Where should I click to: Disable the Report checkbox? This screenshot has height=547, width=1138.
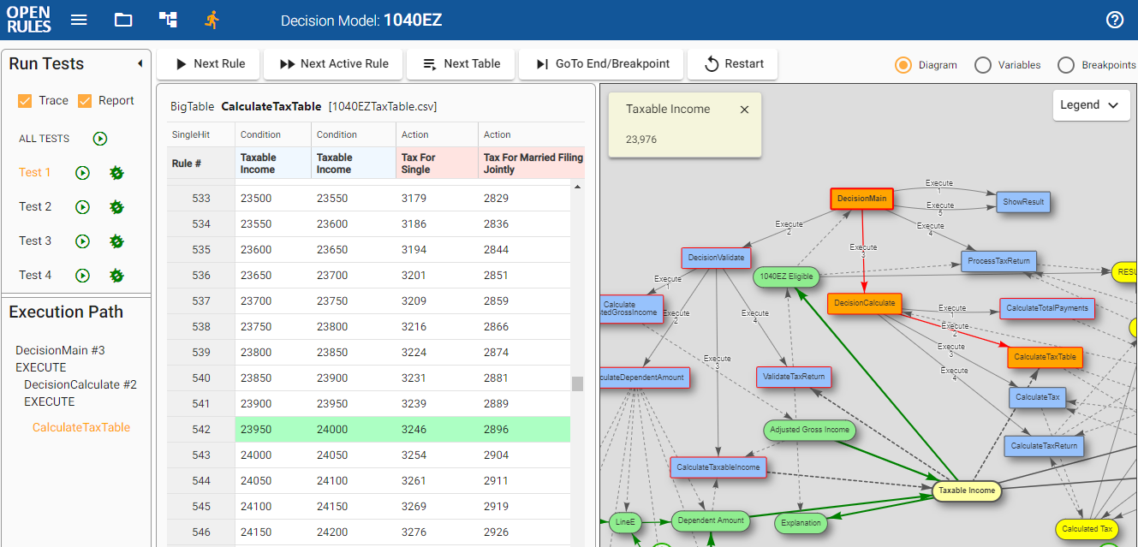click(x=83, y=100)
